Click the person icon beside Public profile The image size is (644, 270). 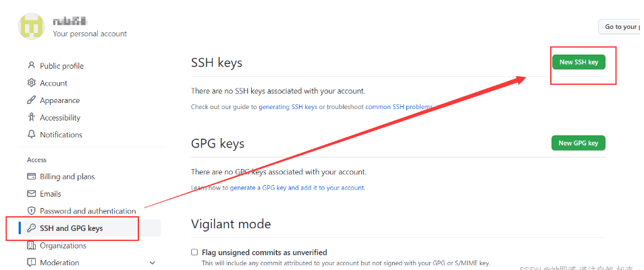(x=31, y=65)
